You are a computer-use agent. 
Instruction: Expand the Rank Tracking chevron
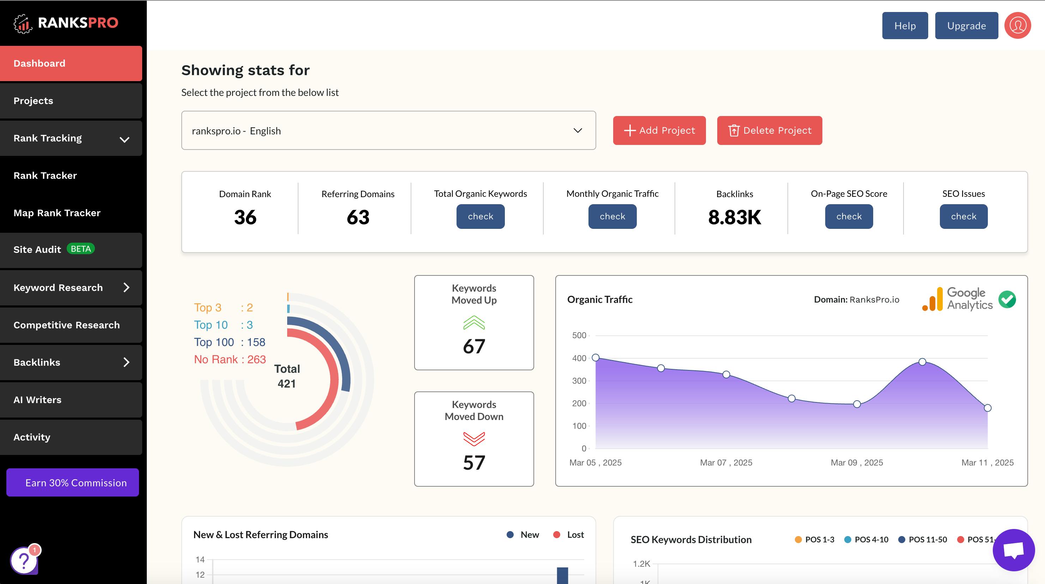[x=125, y=139]
